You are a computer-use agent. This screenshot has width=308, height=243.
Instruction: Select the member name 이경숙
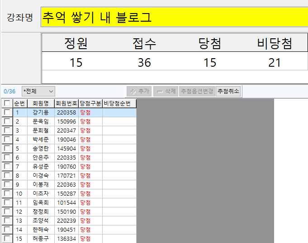[41, 175]
